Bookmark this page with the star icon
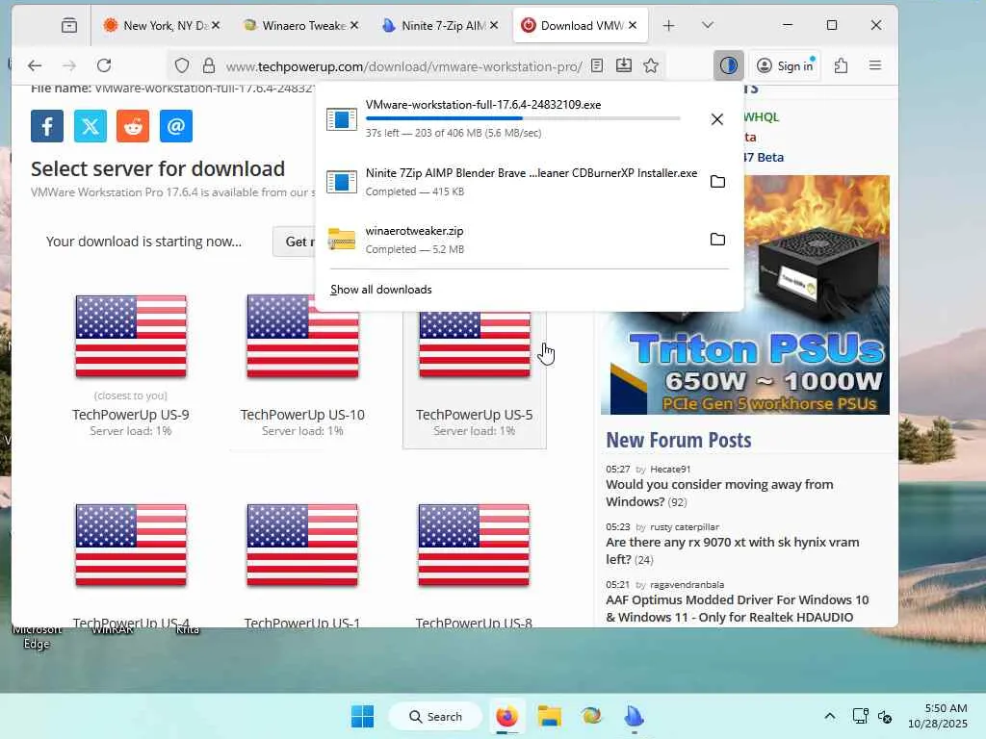This screenshot has width=986, height=739. pos(651,65)
